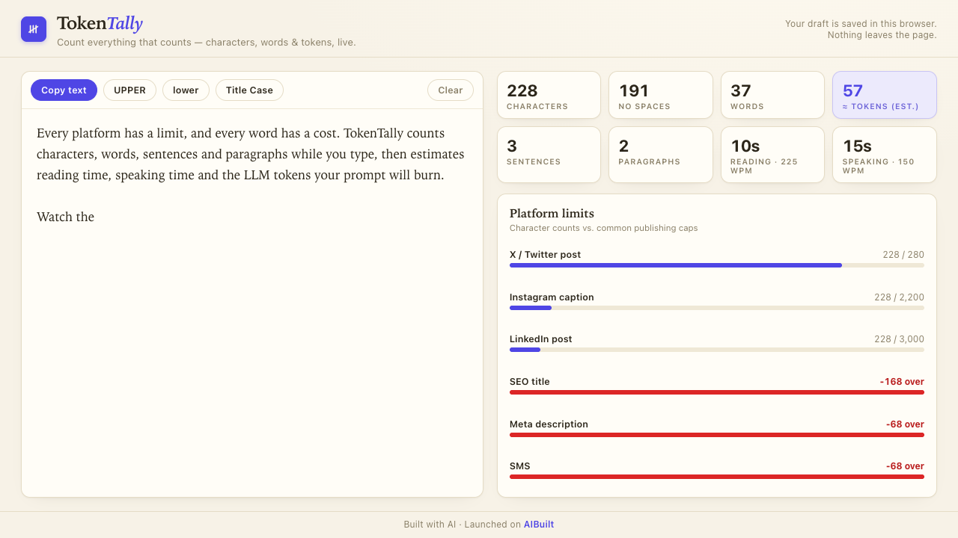The height and width of the screenshot is (538, 958).
Task: Click the Meta description progress bar
Action: (717, 435)
